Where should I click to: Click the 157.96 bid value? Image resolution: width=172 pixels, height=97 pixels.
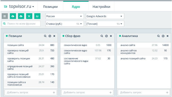point(98,51)
